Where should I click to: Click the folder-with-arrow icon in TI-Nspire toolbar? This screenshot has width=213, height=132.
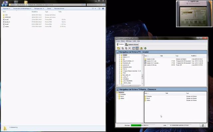141,48
